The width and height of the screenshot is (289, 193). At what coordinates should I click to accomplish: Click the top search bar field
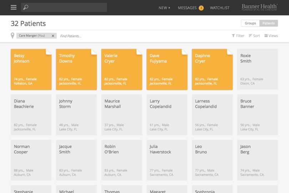coord(68,8)
